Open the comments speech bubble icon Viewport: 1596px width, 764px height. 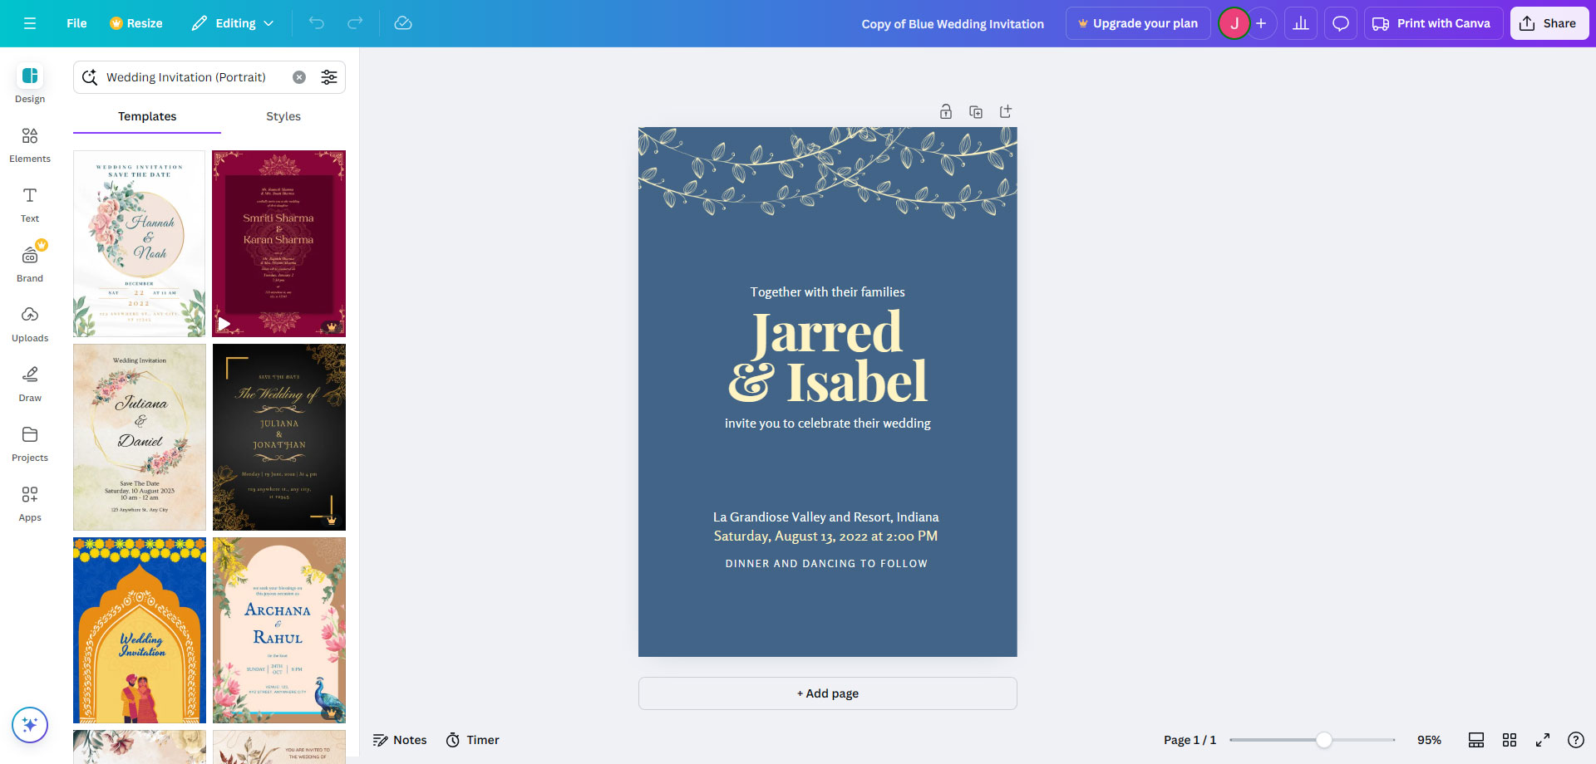tap(1340, 23)
